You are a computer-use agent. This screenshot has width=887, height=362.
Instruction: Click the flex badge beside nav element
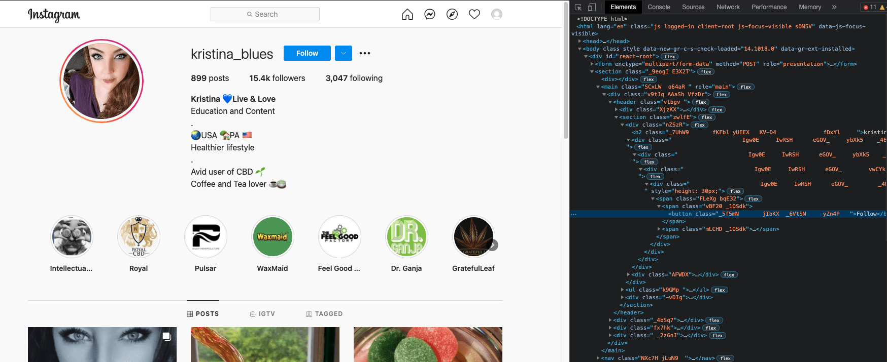(726, 358)
